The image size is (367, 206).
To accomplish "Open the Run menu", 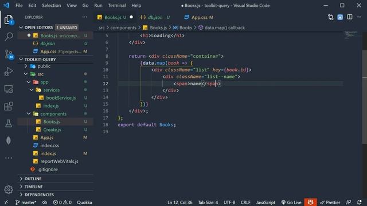I will [x=98, y=5].
